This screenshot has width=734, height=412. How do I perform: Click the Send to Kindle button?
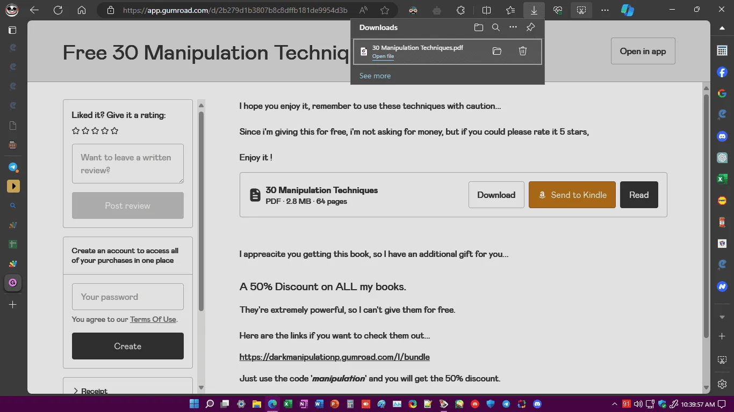pyautogui.click(x=572, y=195)
